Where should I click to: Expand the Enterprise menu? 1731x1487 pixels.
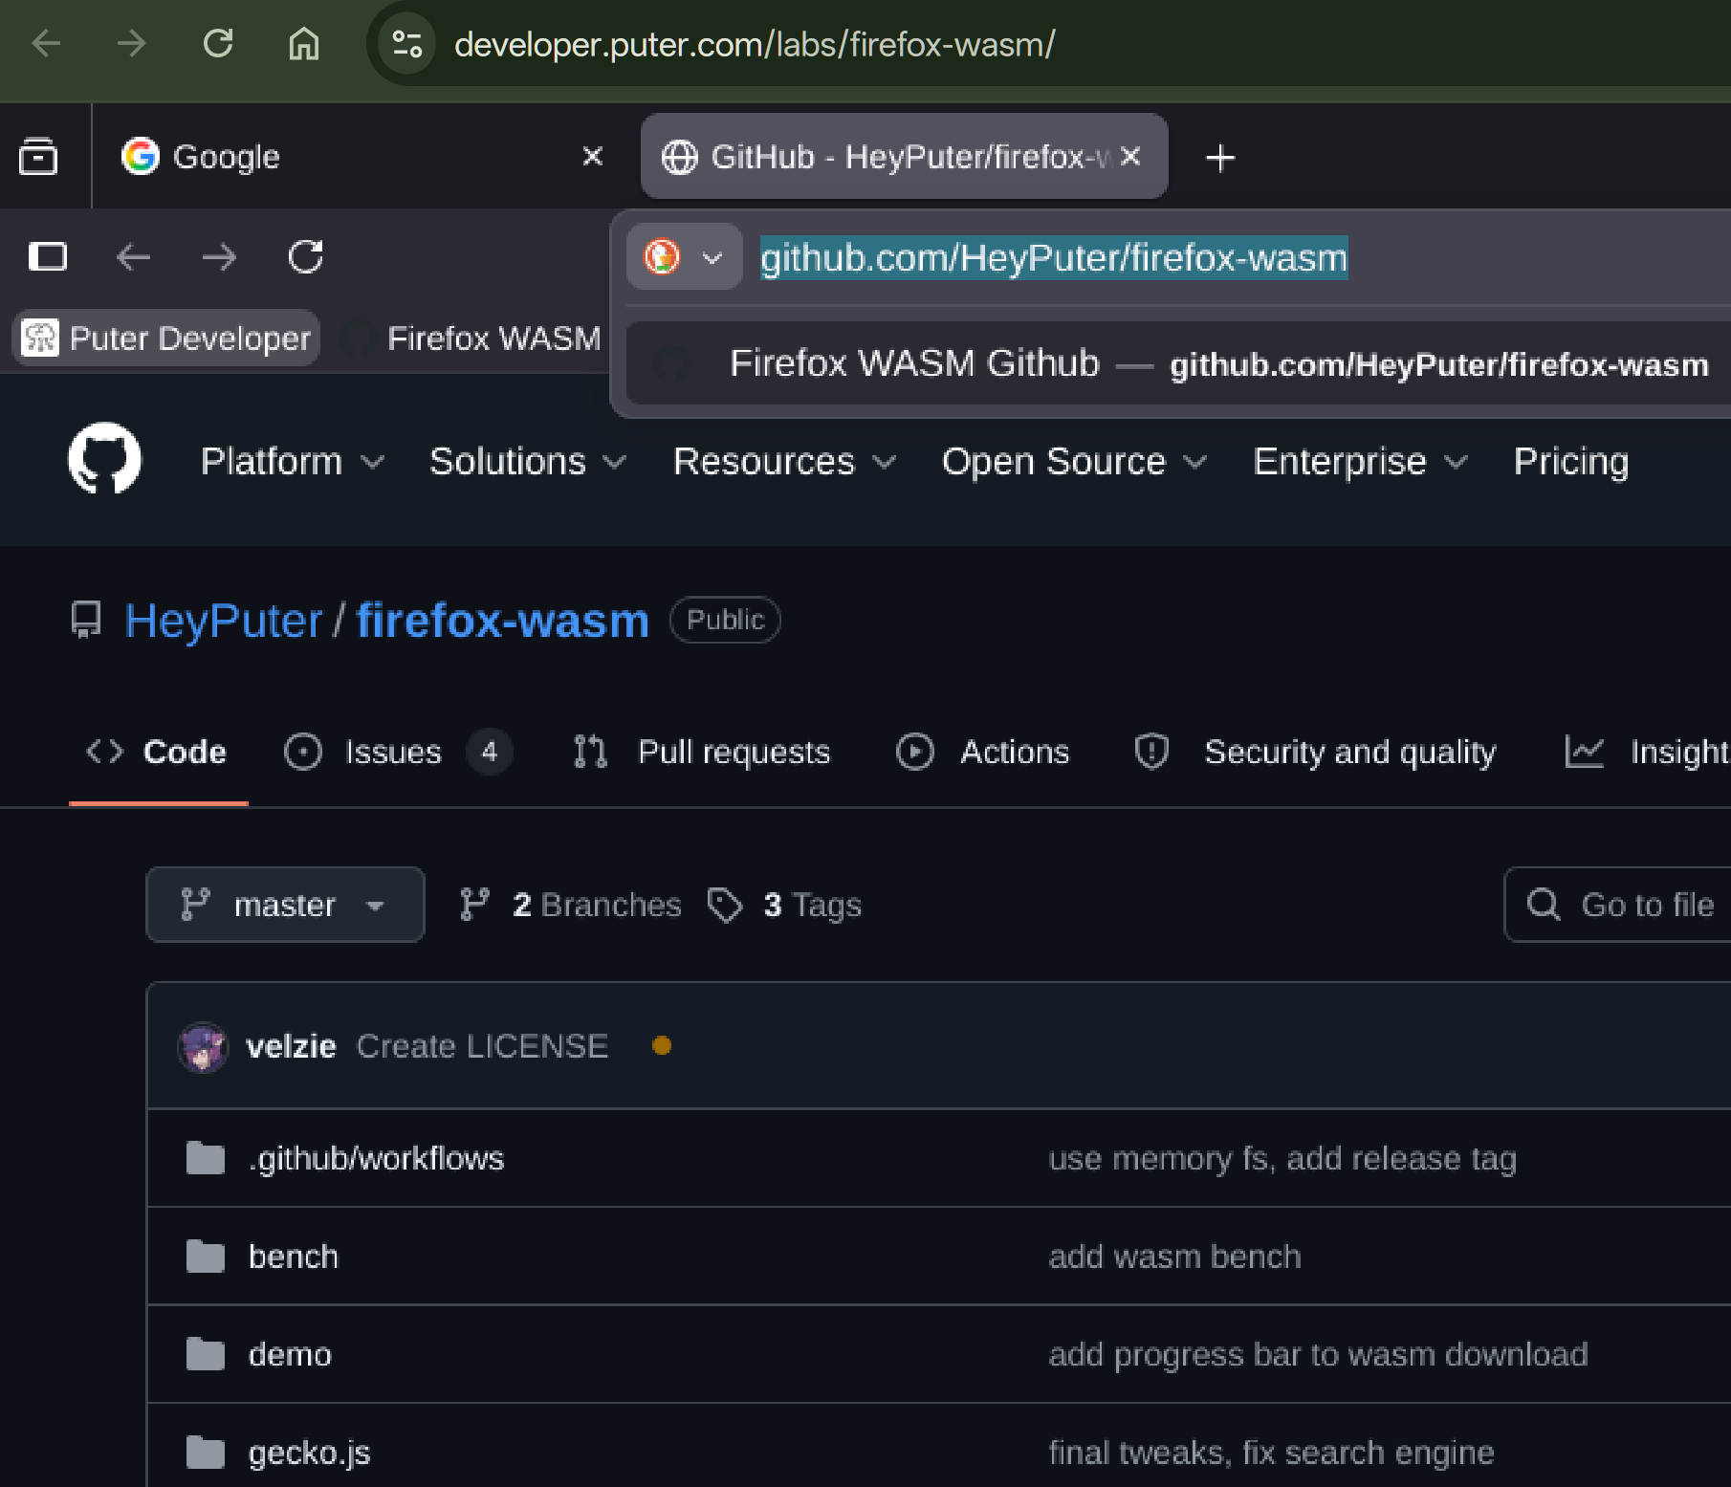[1360, 462]
